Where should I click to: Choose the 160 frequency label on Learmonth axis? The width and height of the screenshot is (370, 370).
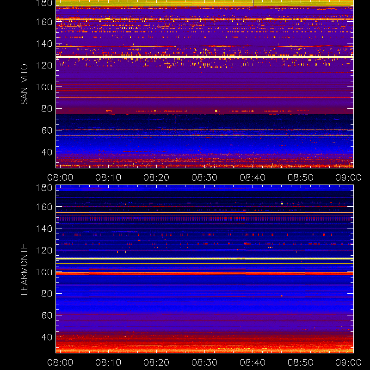coord(44,207)
